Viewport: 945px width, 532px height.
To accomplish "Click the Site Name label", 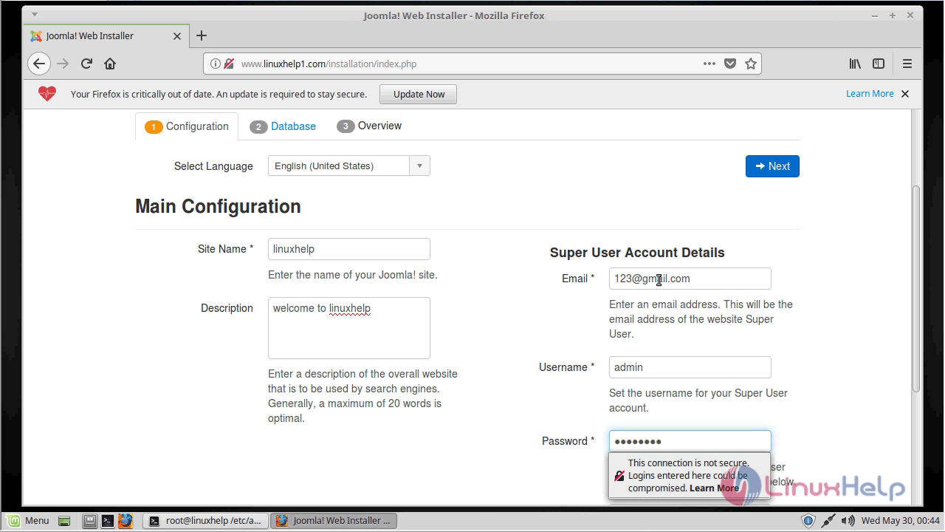I will tap(225, 249).
